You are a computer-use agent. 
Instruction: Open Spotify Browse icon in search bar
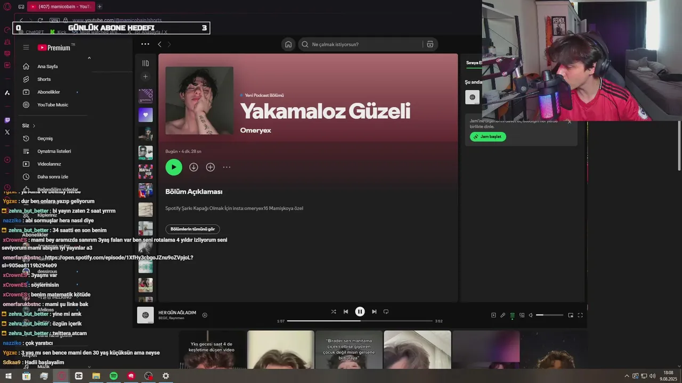pyautogui.click(x=430, y=44)
